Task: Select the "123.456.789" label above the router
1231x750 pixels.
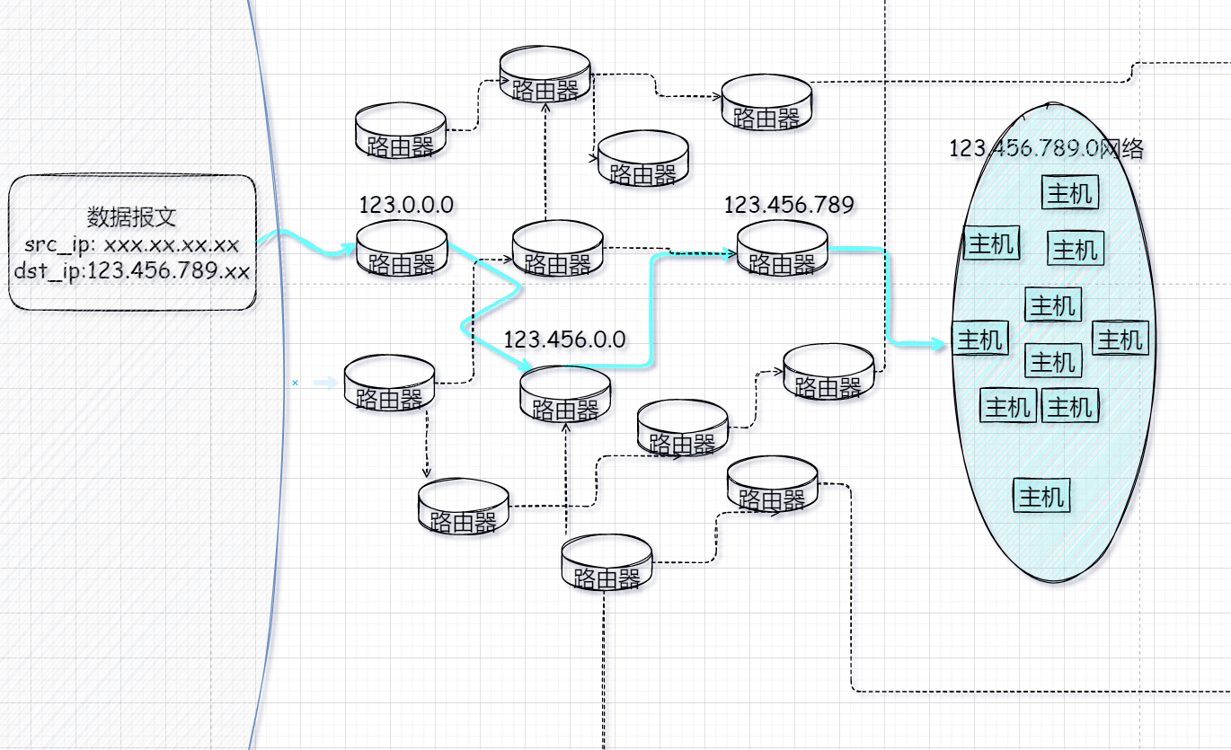Action: pos(789,205)
